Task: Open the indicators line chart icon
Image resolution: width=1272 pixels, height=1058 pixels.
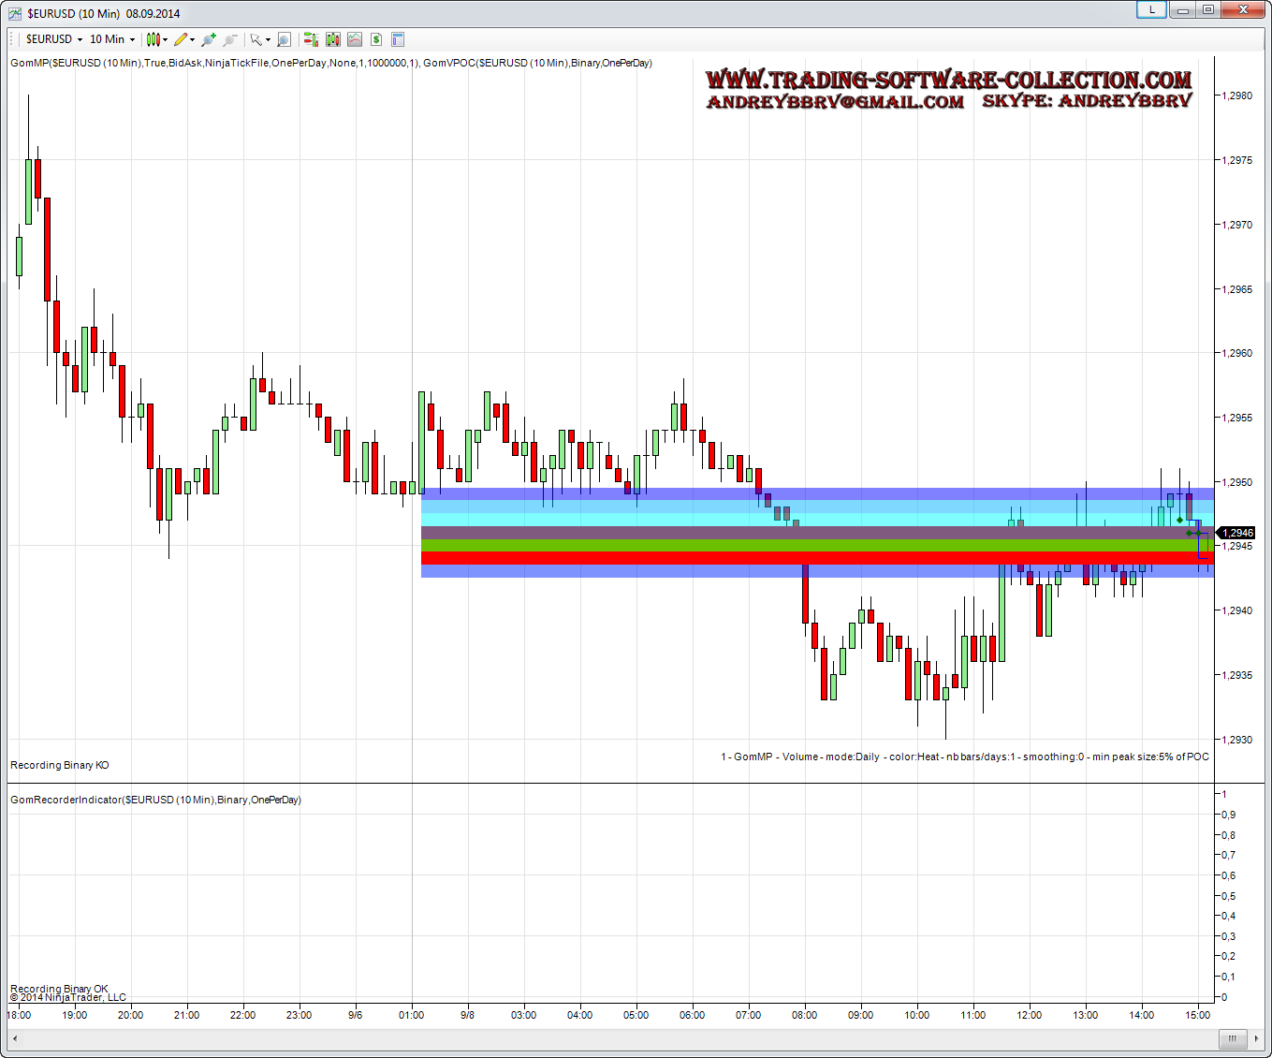Action: pos(355,39)
